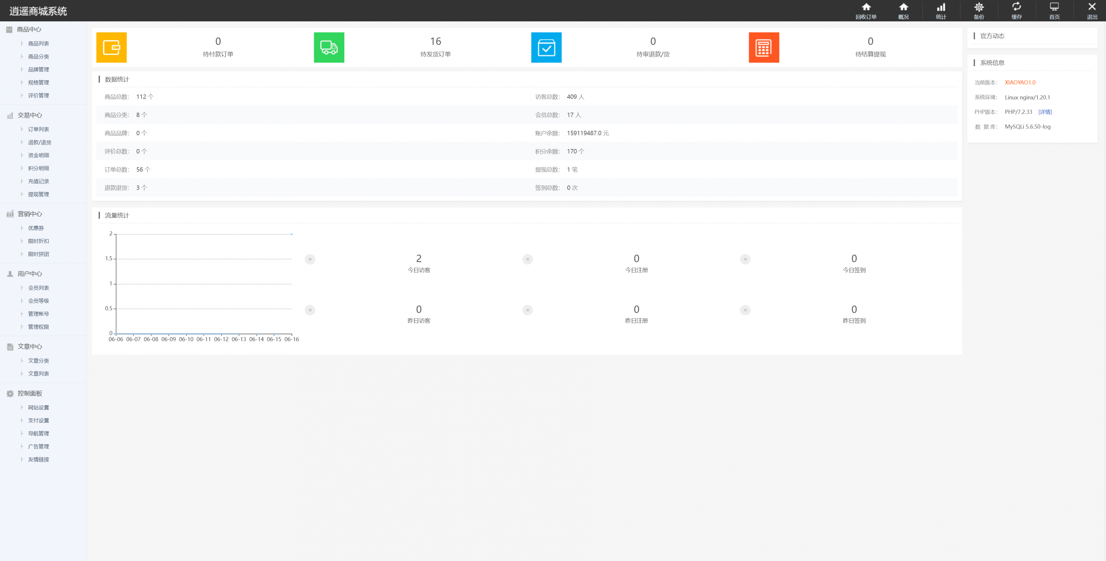Collapse the 商品中心 sidebar section
This screenshot has height=561, width=1106.
pos(29,29)
